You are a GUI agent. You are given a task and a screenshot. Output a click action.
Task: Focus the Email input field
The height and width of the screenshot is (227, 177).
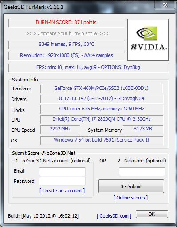tap(62, 172)
